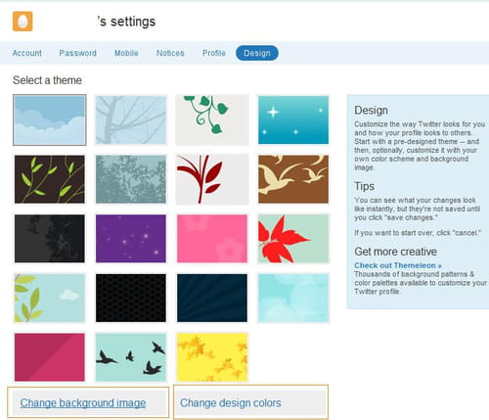Select the blue clouds sky theme
Viewport: 489px width, 420px height.
click(50, 119)
